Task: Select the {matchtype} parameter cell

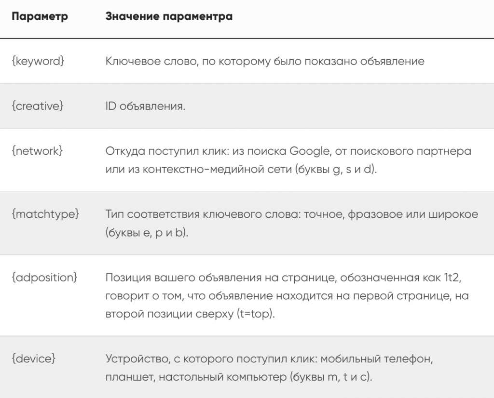Action: tap(45, 214)
